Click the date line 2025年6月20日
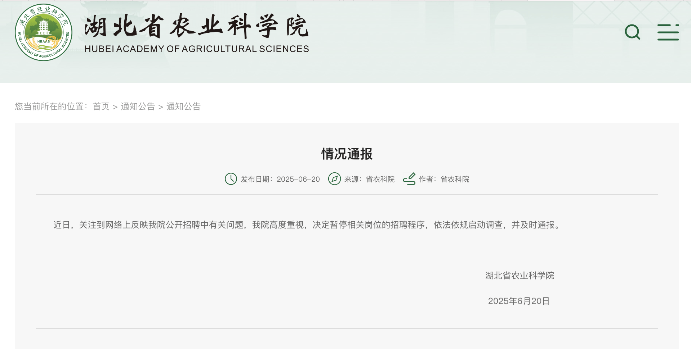691x349 pixels. (519, 301)
